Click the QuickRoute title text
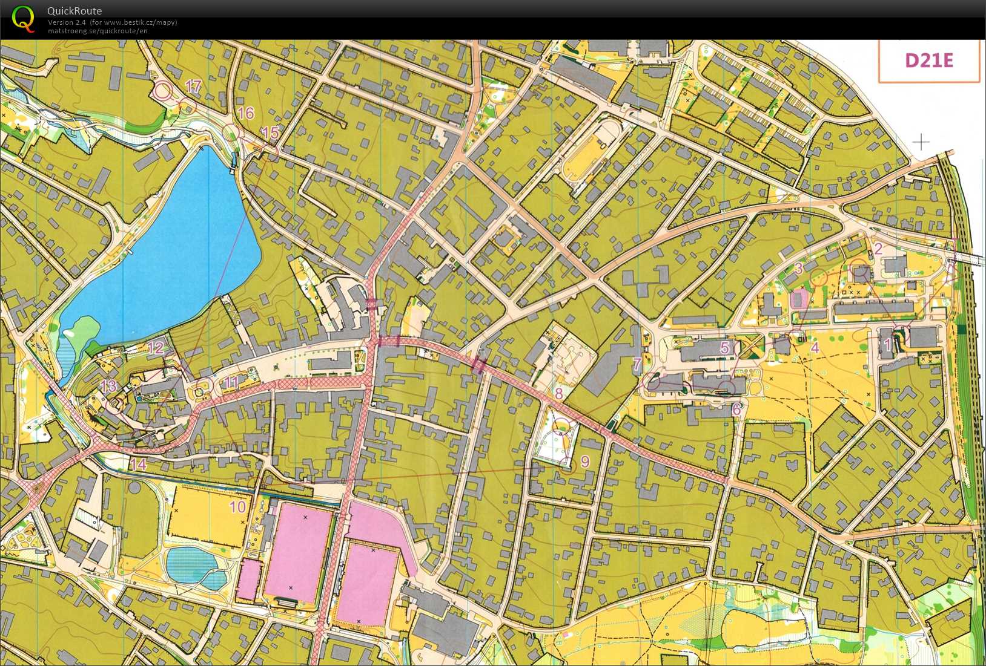 point(74,11)
